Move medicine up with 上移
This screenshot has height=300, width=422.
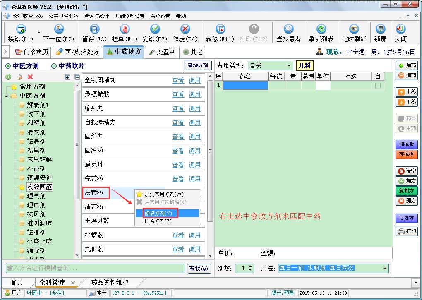click(x=406, y=92)
